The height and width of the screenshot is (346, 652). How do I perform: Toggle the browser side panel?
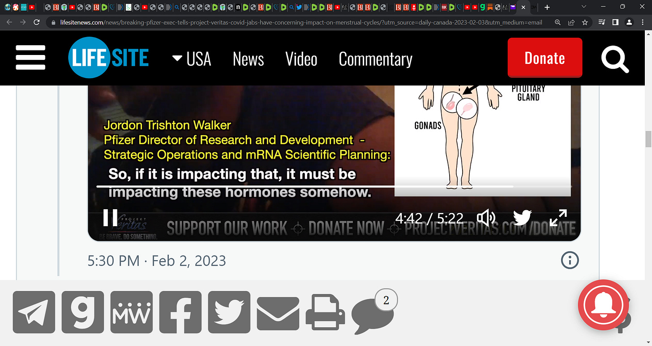616,22
